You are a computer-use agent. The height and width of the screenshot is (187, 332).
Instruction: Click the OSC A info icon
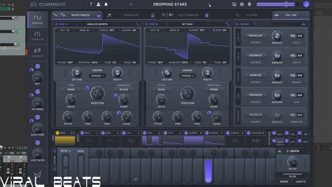[57, 24]
